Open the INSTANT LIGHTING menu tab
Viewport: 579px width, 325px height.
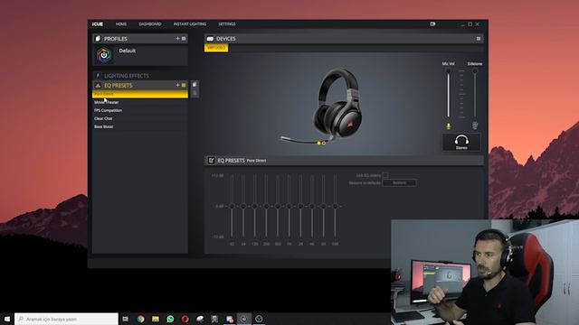[190, 24]
